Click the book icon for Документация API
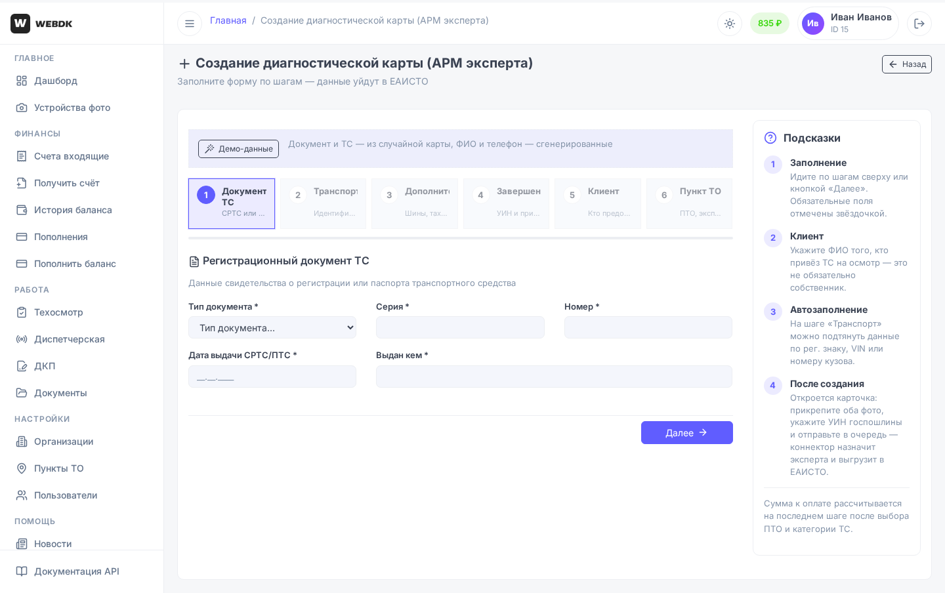Screen dimensions: 945x593 pyautogui.click(x=22, y=571)
